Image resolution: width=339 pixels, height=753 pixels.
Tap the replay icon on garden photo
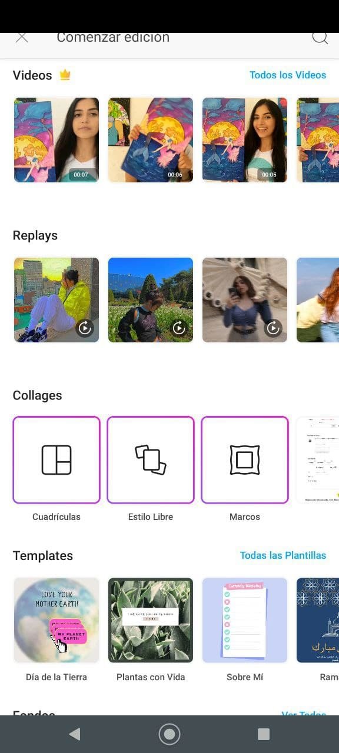click(179, 328)
